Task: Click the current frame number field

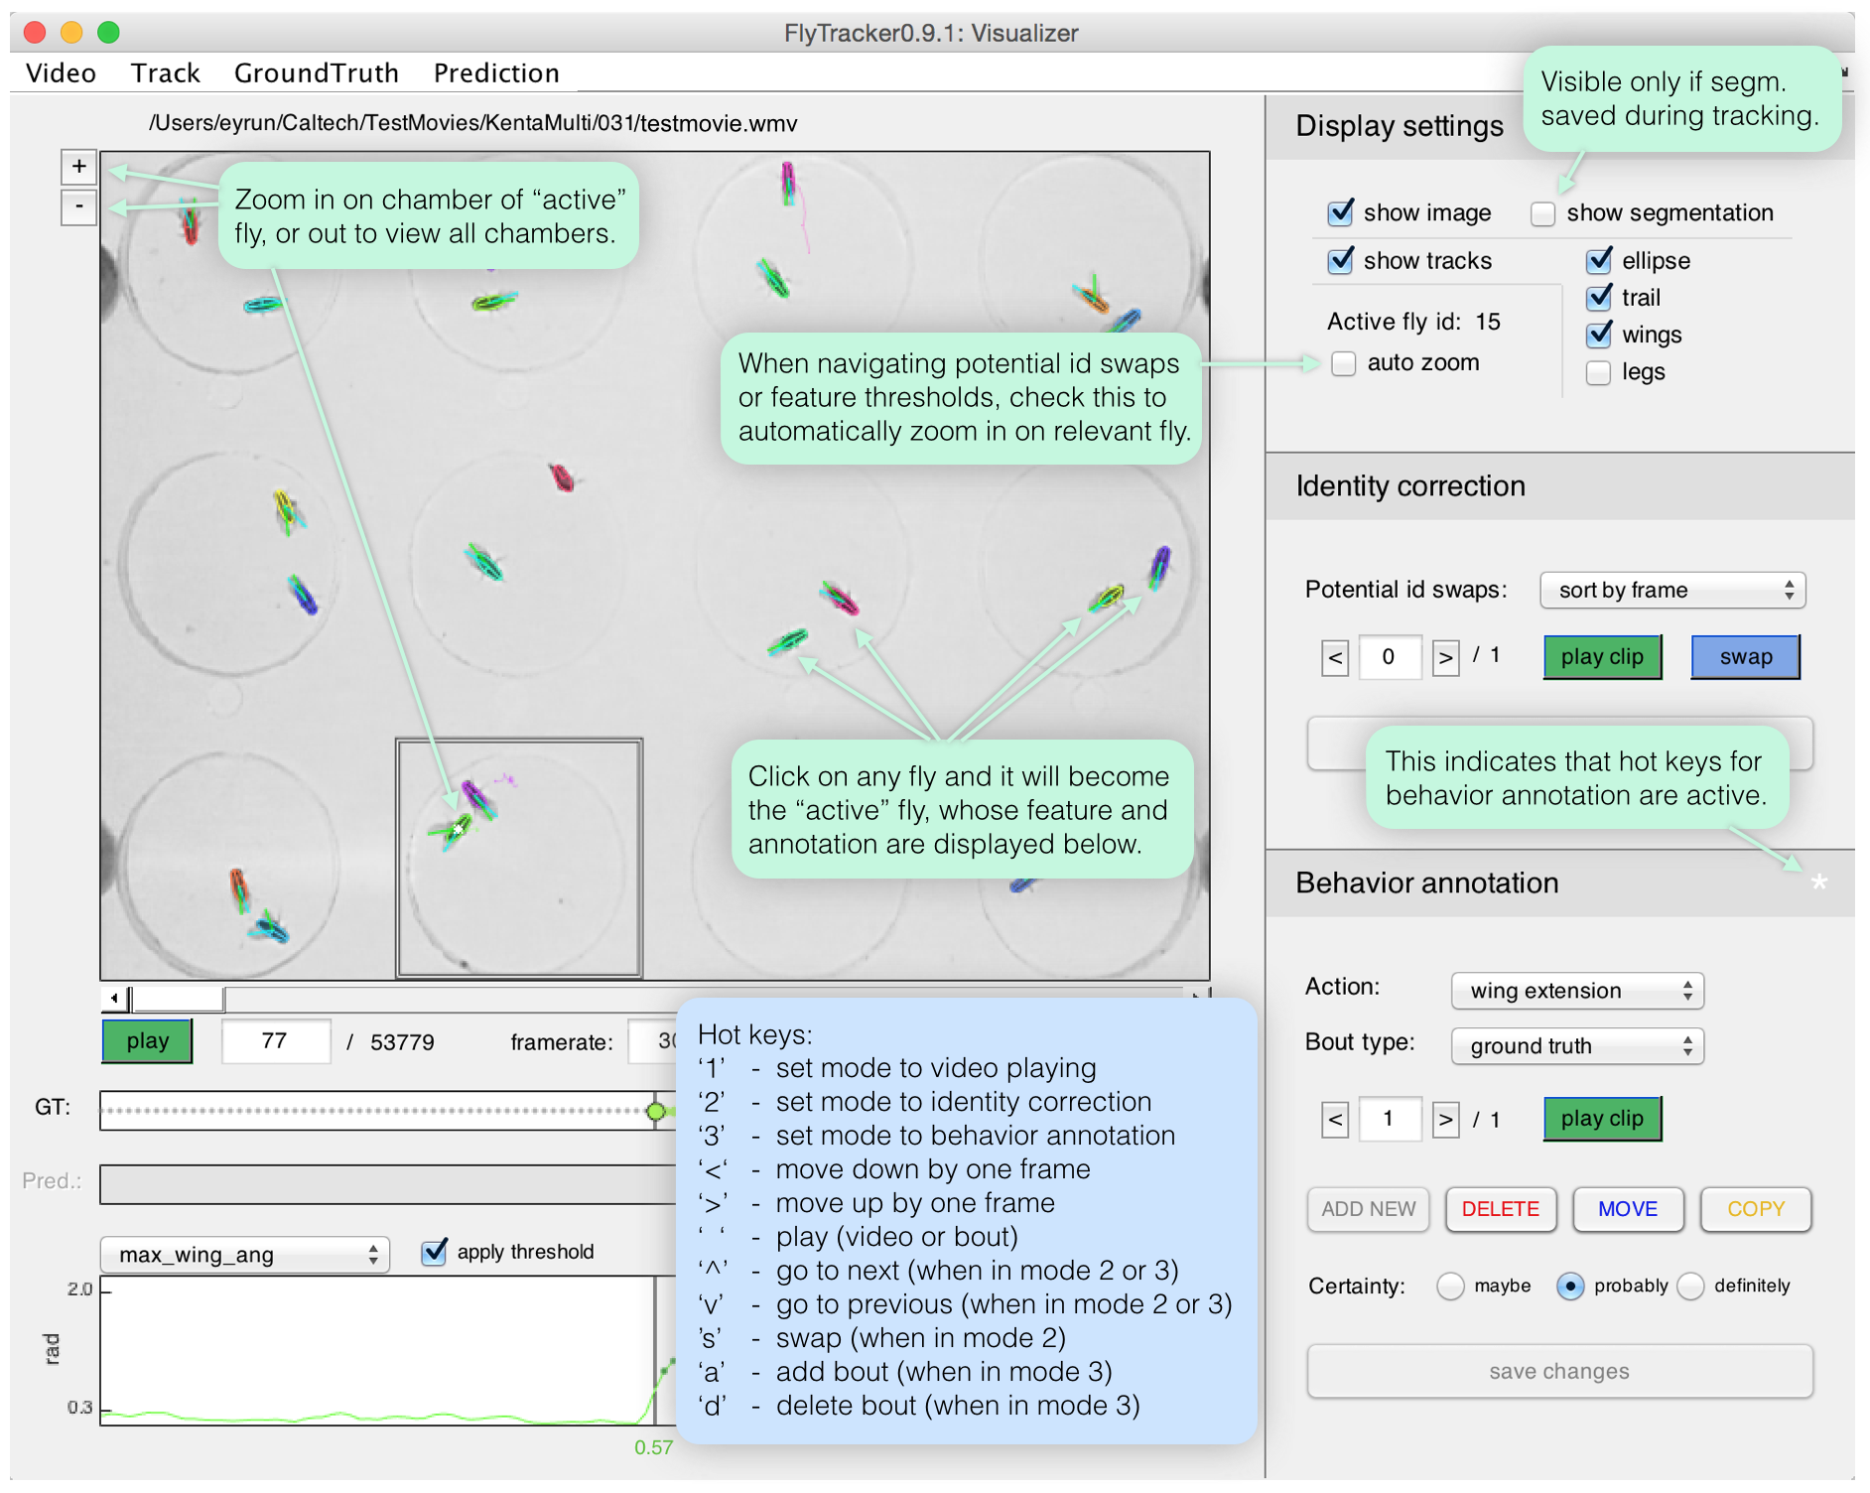Action: (275, 1041)
